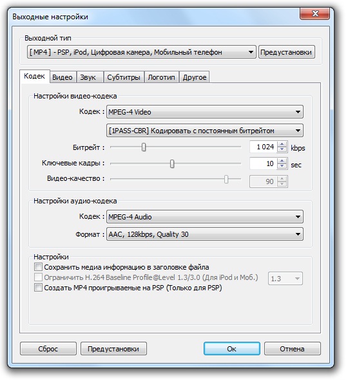Screen dimensions: 348x381
Task: Click the Битрейт slider handle
Action: coord(144,147)
